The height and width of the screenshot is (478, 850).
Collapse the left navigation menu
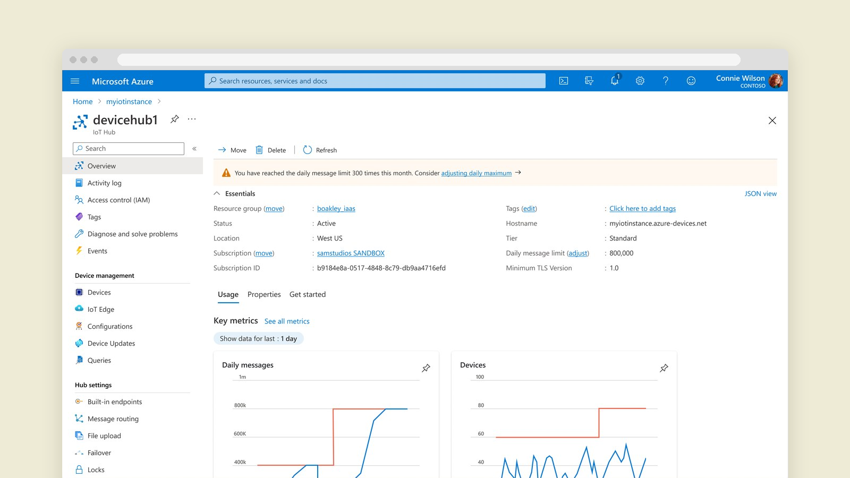click(194, 149)
